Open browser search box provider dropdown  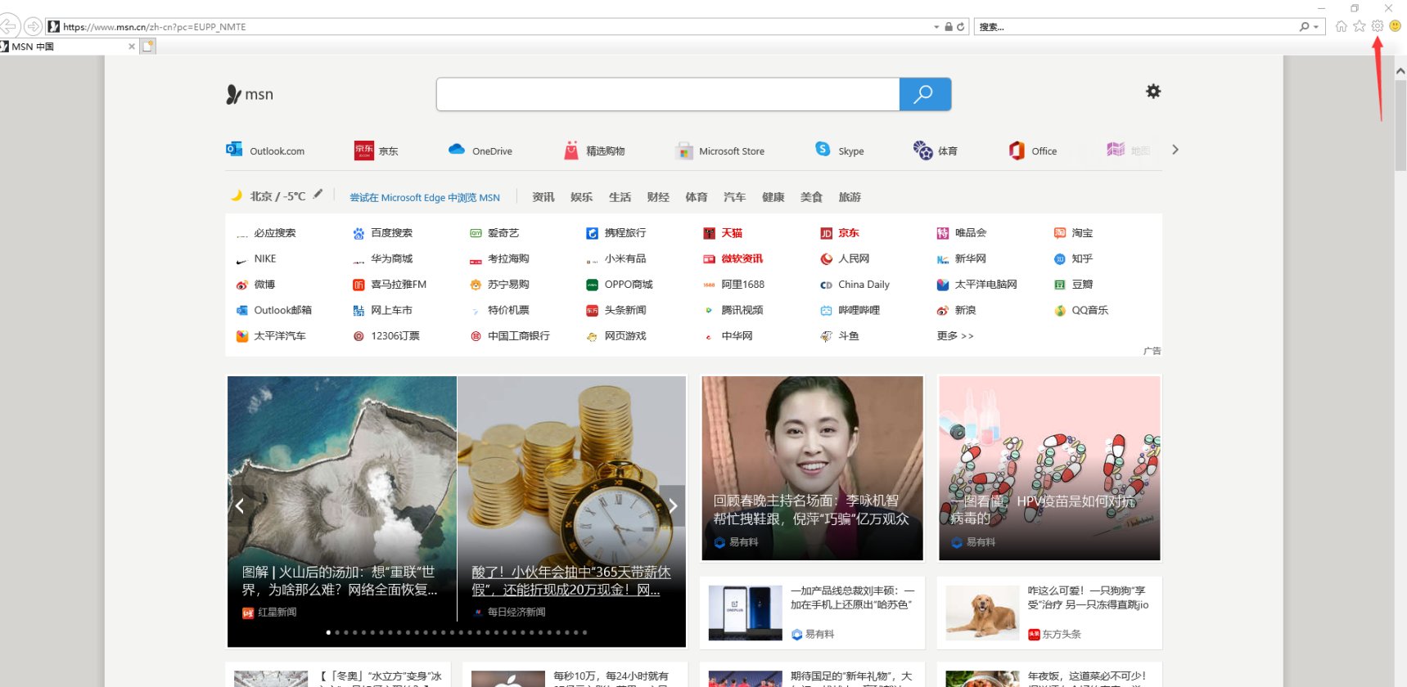1315,27
